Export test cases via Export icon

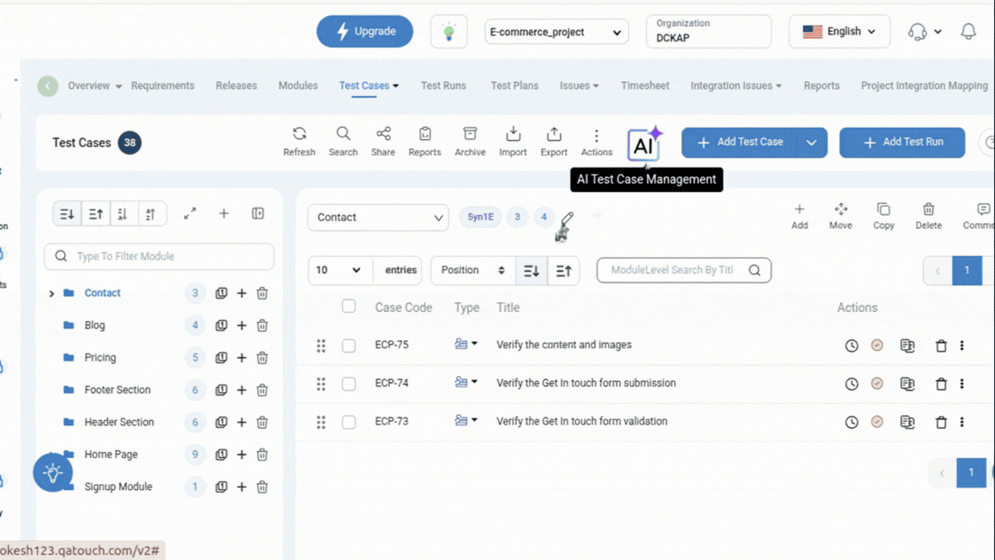click(554, 141)
